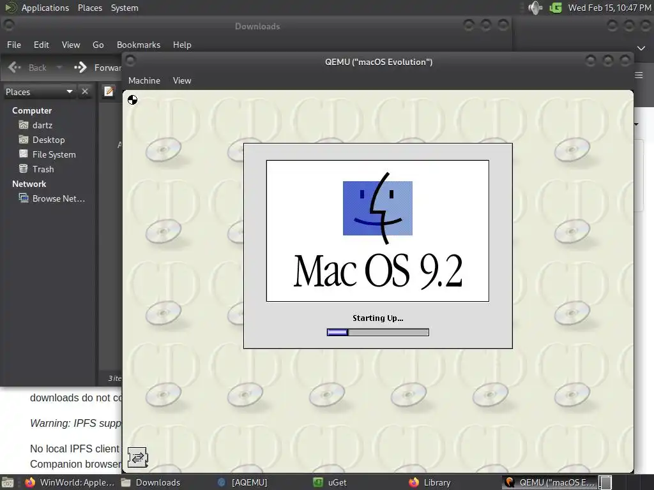Click the bottom-left arrows icon in emulated Mac screen
The height and width of the screenshot is (490, 654).
click(x=138, y=457)
